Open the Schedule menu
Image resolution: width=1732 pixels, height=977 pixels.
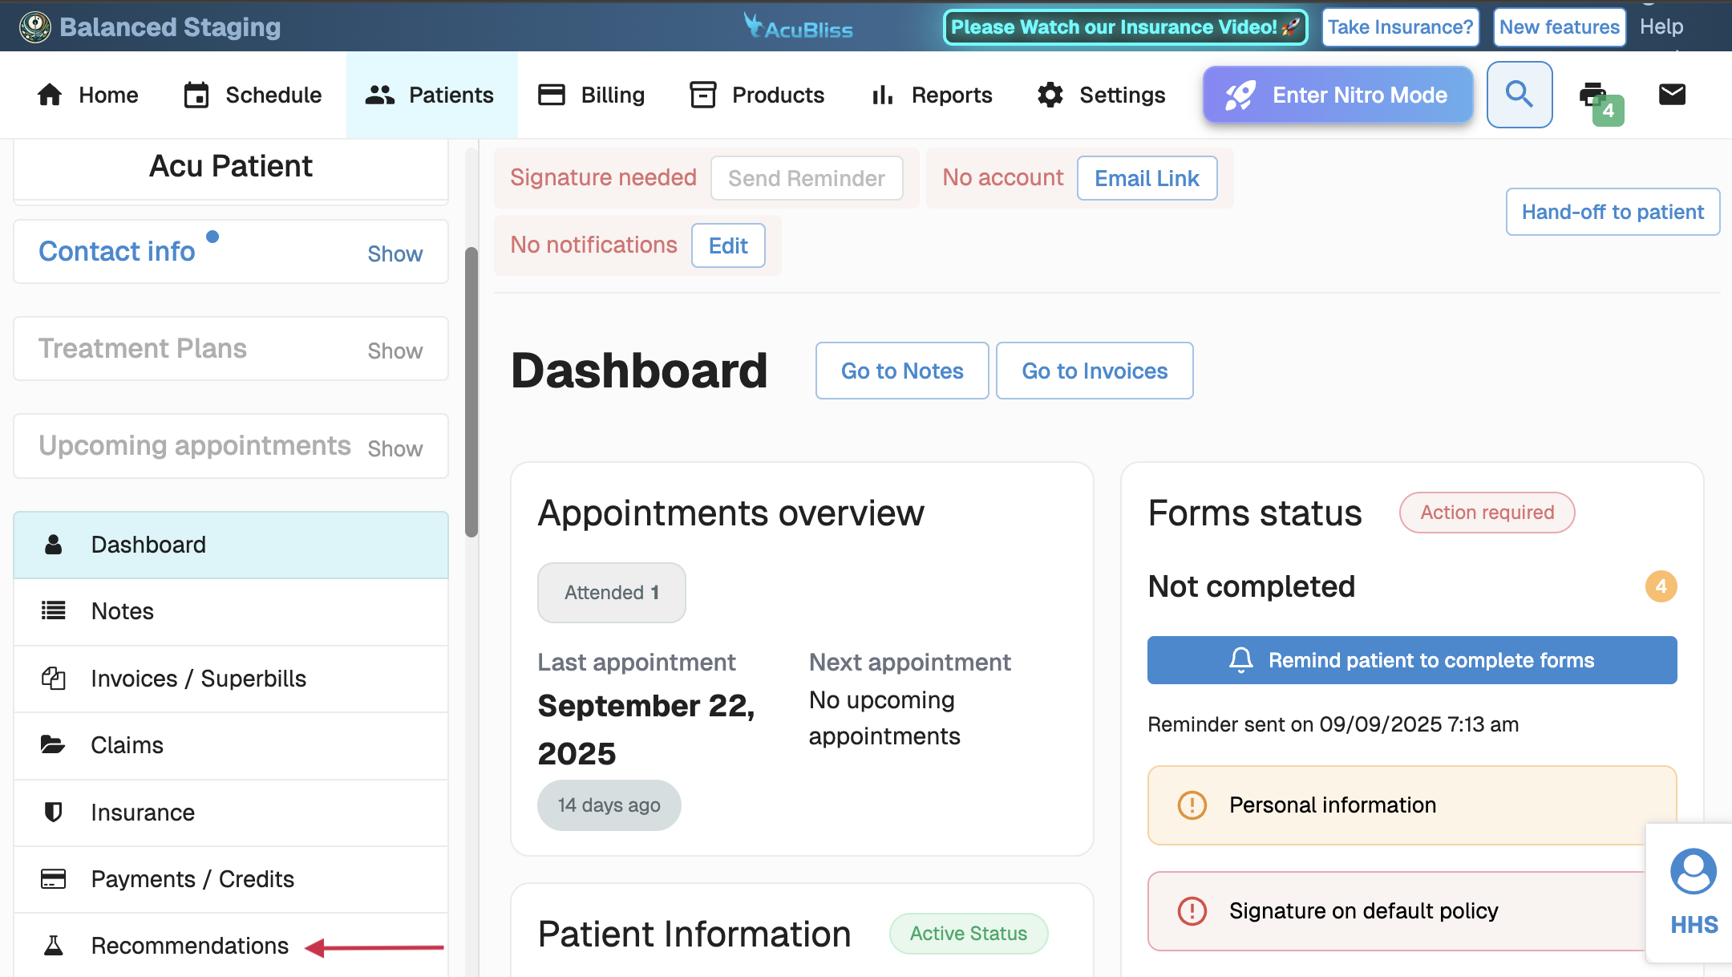(253, 95)
